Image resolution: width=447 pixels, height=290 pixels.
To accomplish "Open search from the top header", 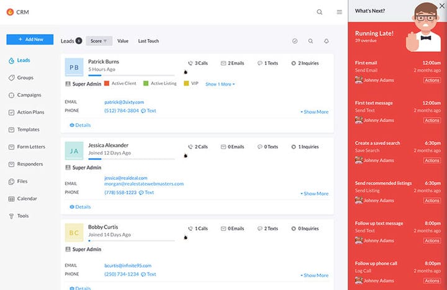I will 320,12.
